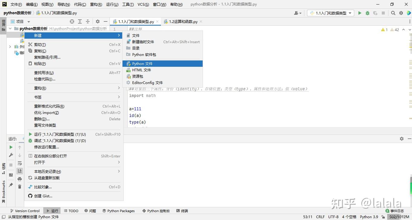Click the memory indicator 502/1012M
Image resolution: width=412 pixels, height=220 pixels.
point(399,217)
